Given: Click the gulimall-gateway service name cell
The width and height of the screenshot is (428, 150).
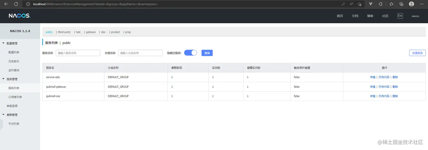Looking at the screenshot, I should [73, 87].
